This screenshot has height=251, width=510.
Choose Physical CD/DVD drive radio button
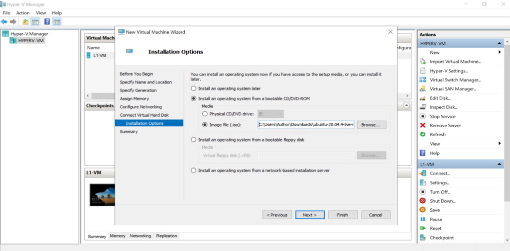[x=205, y=114]
